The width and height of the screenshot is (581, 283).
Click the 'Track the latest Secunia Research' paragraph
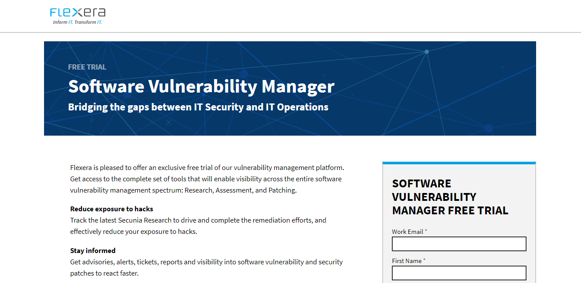[x=198, y=226]
